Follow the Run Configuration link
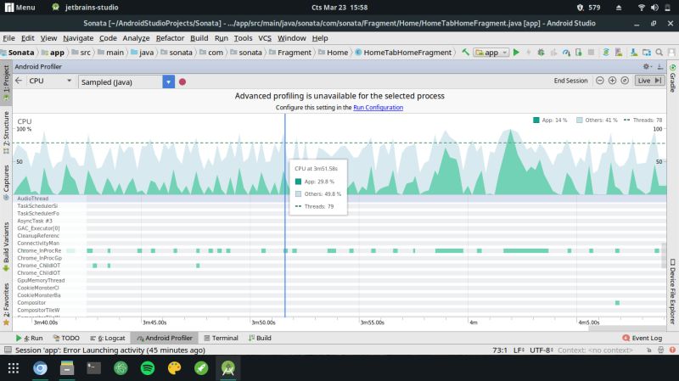 coord(378,108)
